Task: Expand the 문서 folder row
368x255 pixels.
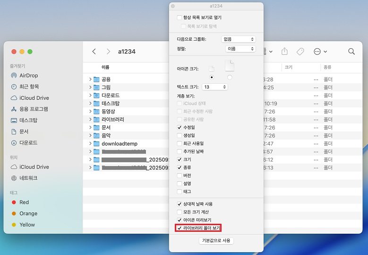Action: [x=90, y=128]
